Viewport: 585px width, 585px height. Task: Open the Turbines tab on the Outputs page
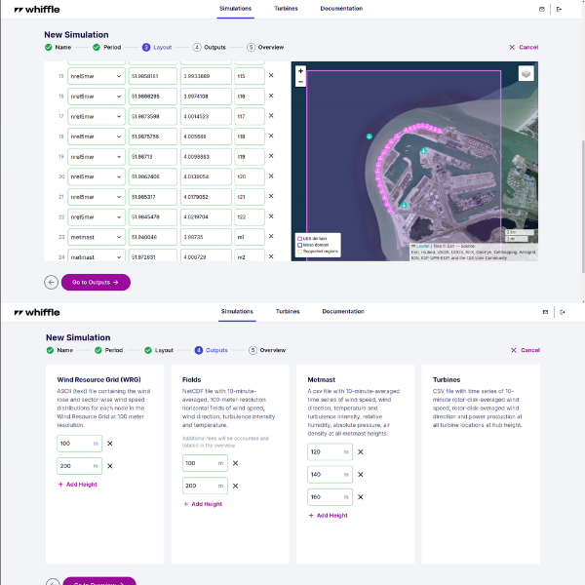click(288, 312)
